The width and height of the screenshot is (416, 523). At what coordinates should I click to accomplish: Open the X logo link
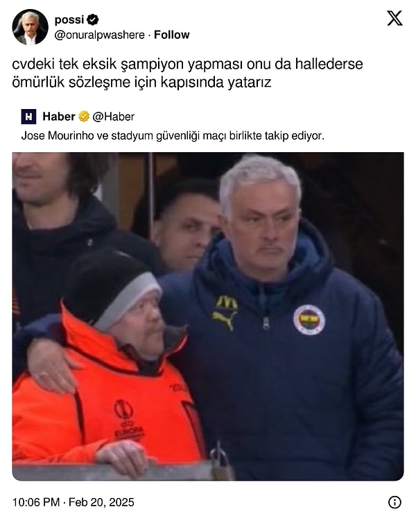(x=395, y=18)
